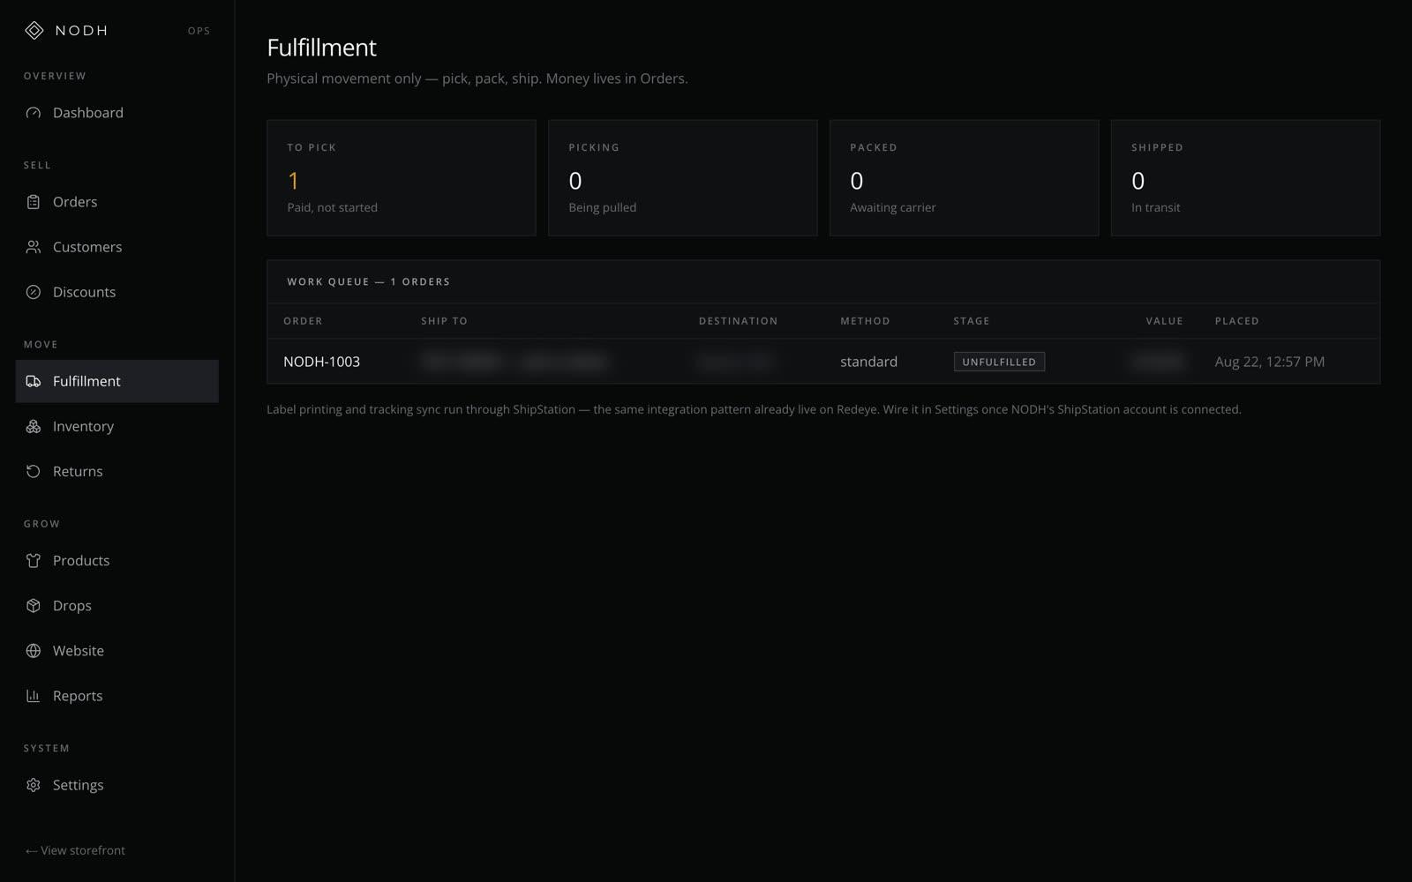Navigate to the Website section
The width and height of the screenshot is (1412, 882).
pyautogui.click(x=117, y=650)
